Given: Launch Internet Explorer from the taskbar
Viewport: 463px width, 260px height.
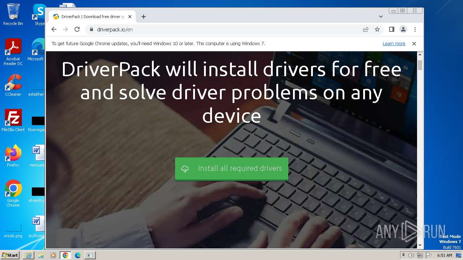Looking at the screenshot, I should point(29,255).
